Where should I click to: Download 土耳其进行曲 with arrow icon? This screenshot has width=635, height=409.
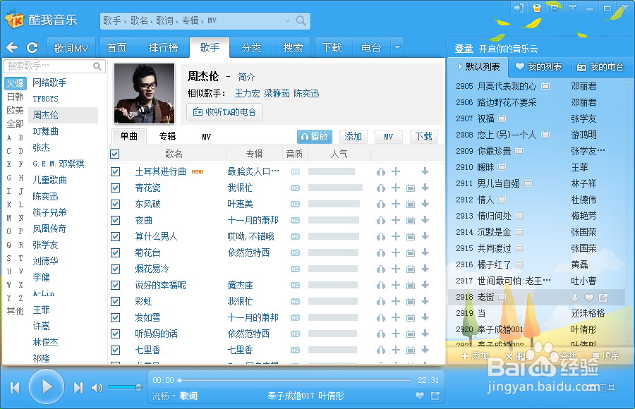425,171
